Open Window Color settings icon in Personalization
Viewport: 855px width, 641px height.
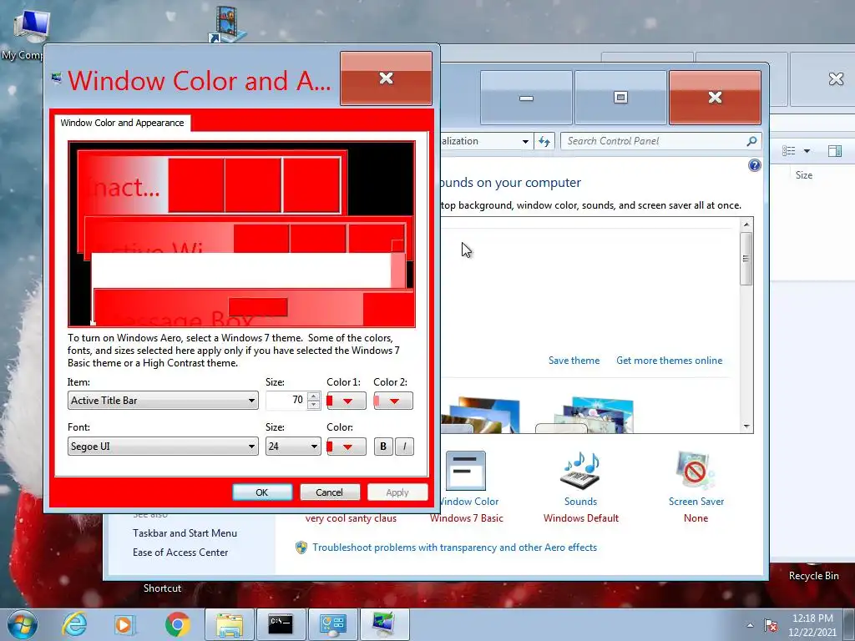pos(465,471)
